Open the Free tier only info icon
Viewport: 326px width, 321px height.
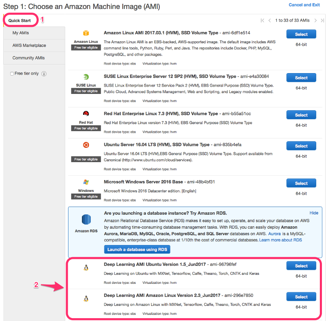44,74
